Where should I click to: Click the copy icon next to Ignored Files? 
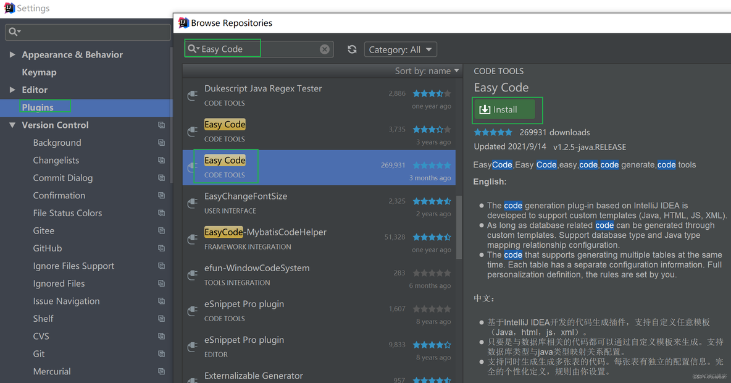click(x=161, y=284)
